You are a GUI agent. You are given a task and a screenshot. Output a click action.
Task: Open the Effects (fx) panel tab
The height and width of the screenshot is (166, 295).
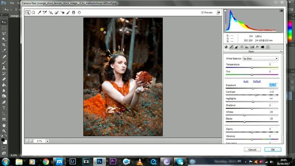257,47
